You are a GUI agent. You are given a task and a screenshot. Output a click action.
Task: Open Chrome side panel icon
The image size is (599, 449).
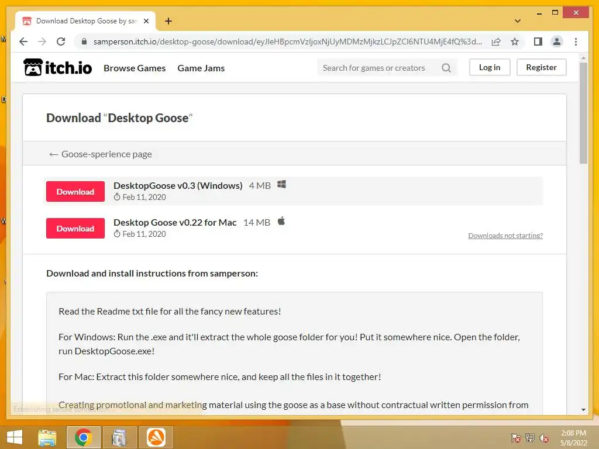(x=538, y=42)
